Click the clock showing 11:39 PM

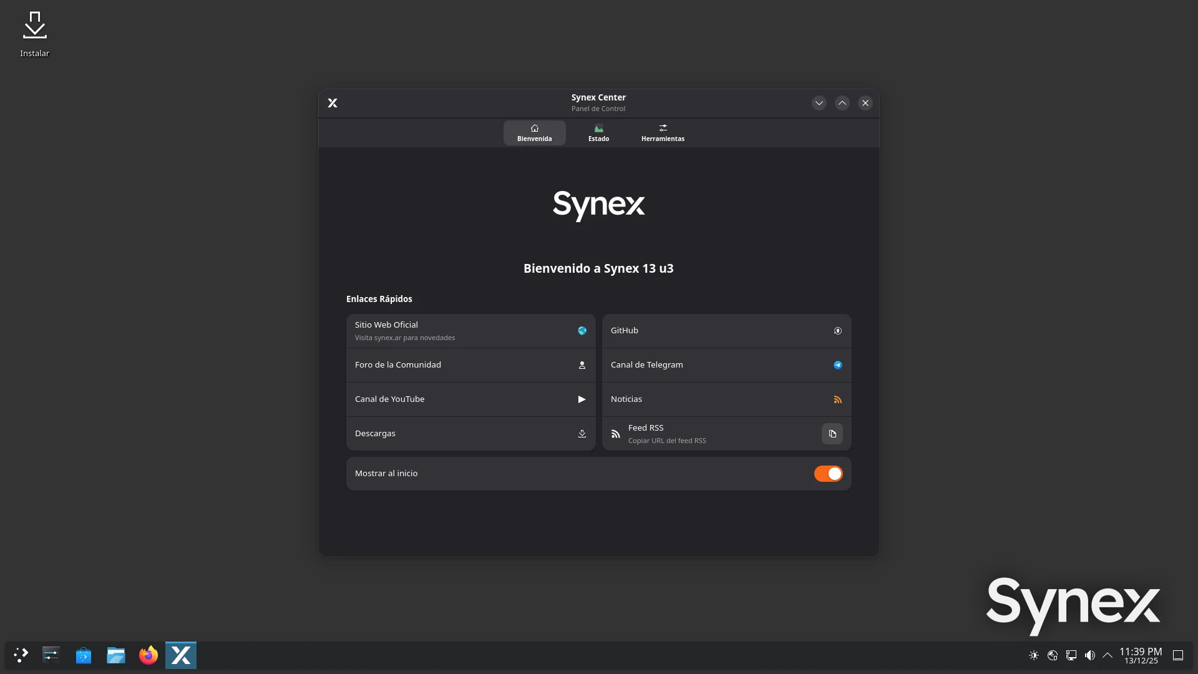(x=1141, y=655)
